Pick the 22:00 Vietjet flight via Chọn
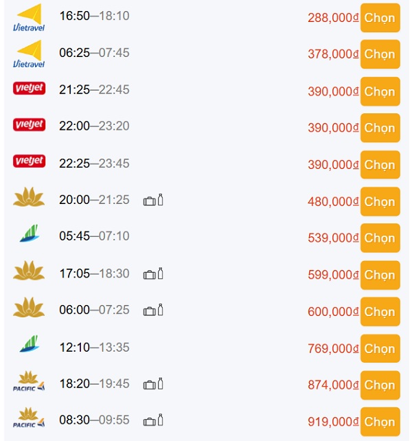The height and width of the screenshot is (441, 412). pos(380,128)
